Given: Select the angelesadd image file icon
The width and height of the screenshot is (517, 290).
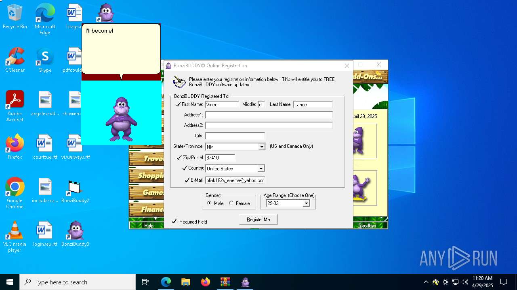Looking at the screenshot, I should [x=45, y=104].
